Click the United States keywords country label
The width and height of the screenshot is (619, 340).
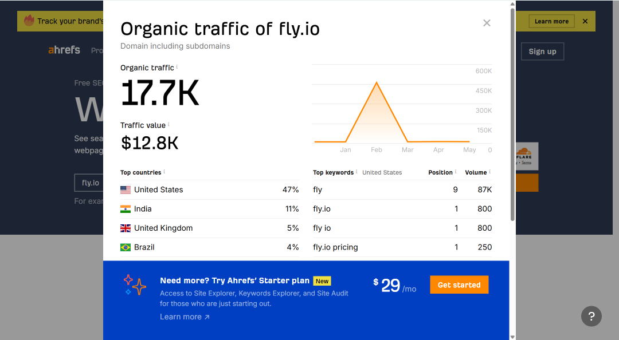pyautogui.click(x=382, y=172)
